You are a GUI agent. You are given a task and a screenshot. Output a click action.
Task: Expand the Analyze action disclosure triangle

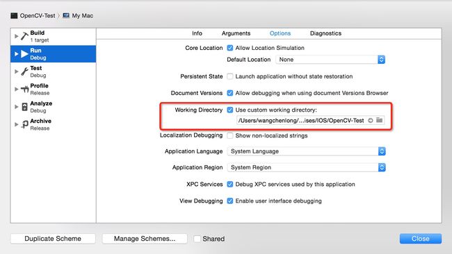(17, 107)
